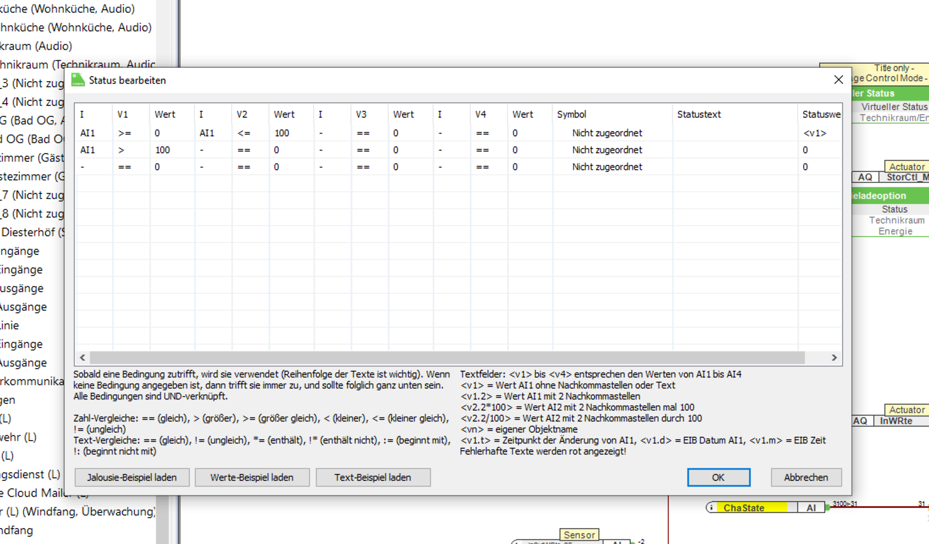This screenshot has width=929, height=544.
Task: Click the right arrow of the table scrollbar
Action: tap(834, 358)
